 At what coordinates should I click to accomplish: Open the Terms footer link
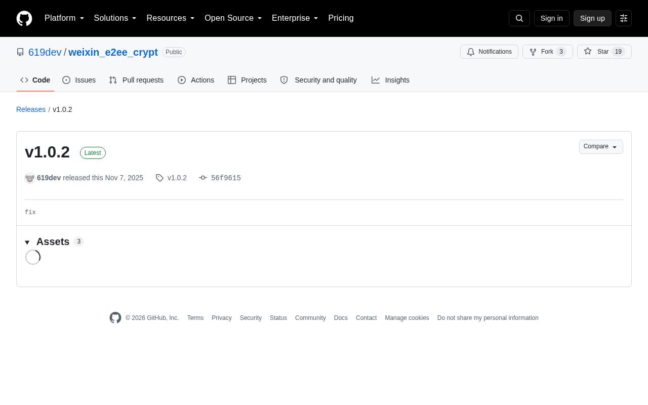(x=195, y=318)
